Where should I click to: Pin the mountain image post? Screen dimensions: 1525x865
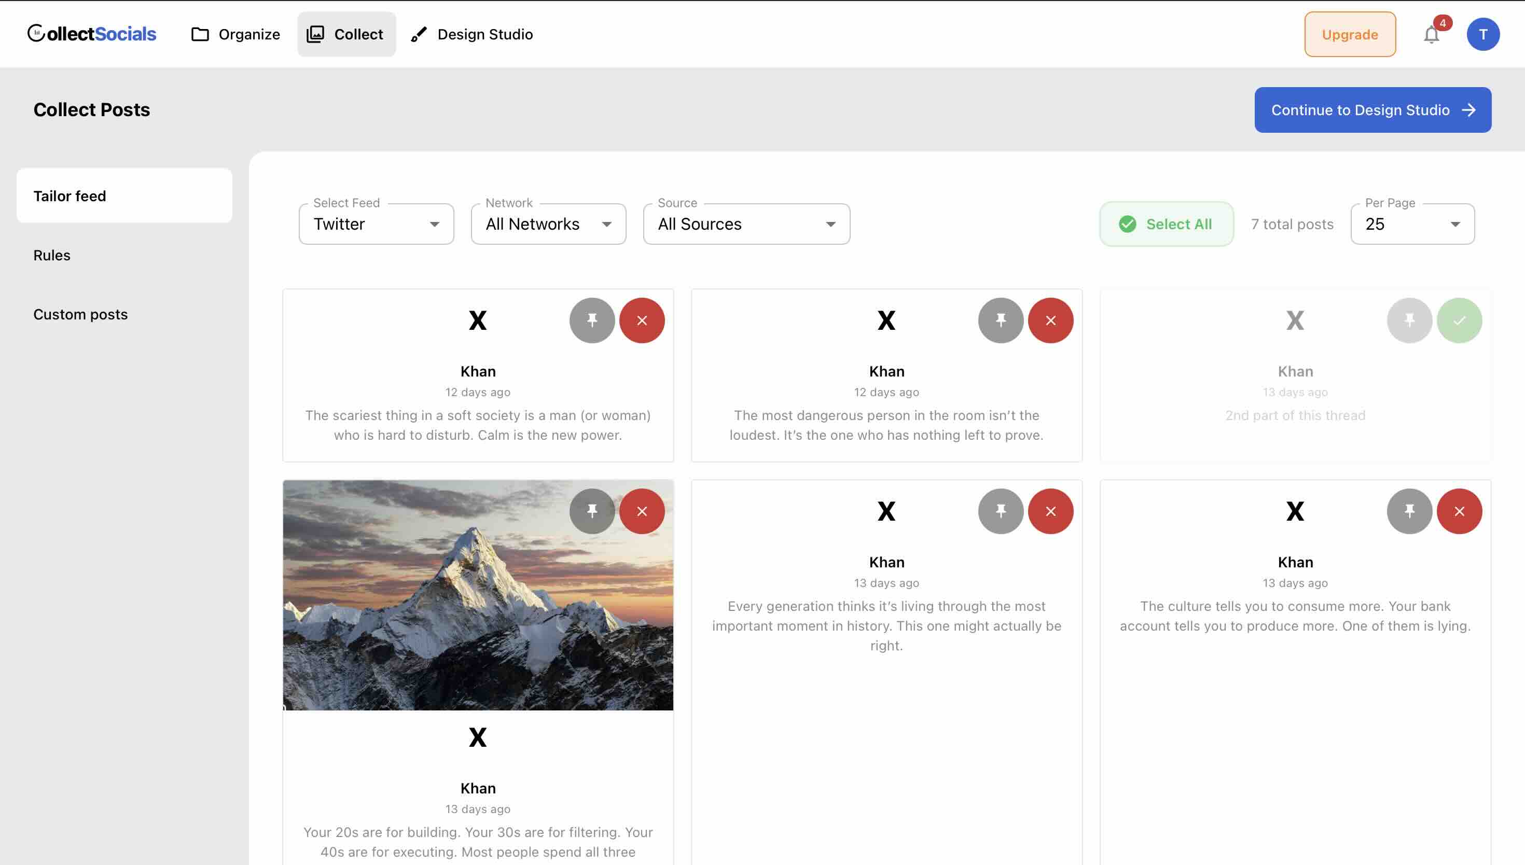click(x=592, y=511)
